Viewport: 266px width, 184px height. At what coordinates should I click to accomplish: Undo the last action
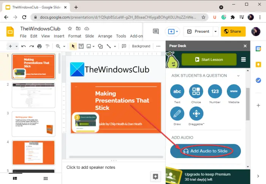[24, 46]
